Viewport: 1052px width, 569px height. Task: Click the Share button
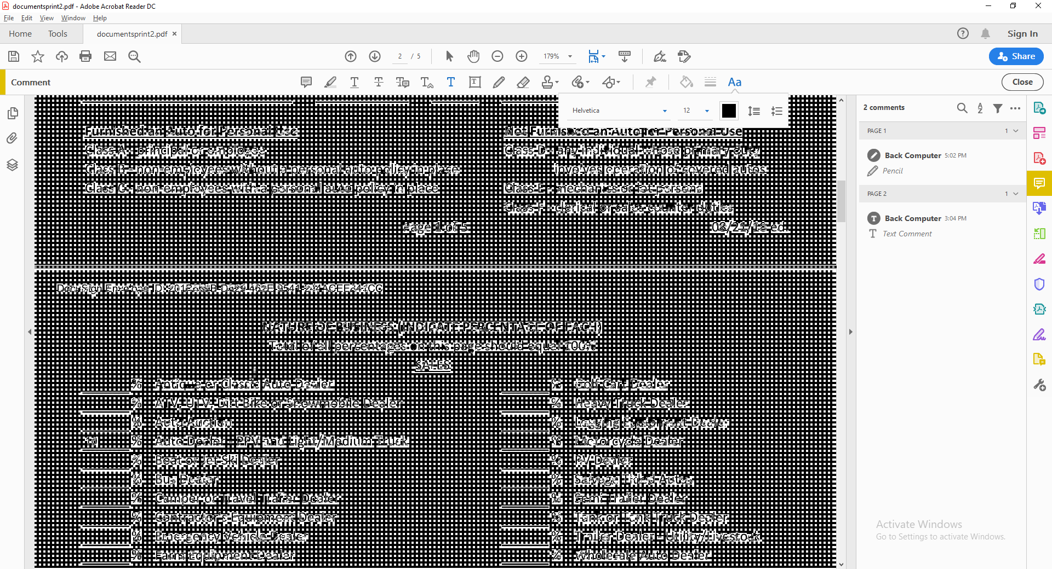(x=1015, y=56)
